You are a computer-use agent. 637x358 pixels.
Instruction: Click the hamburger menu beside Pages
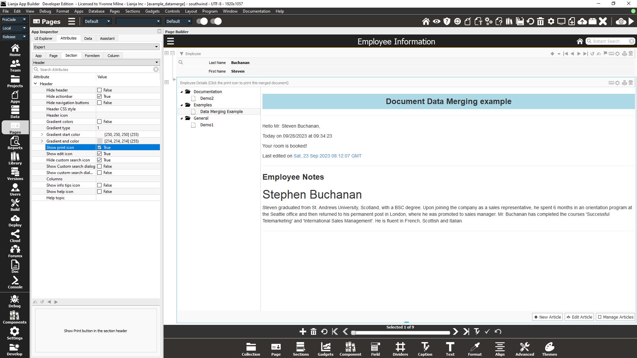tap(72, 22)
